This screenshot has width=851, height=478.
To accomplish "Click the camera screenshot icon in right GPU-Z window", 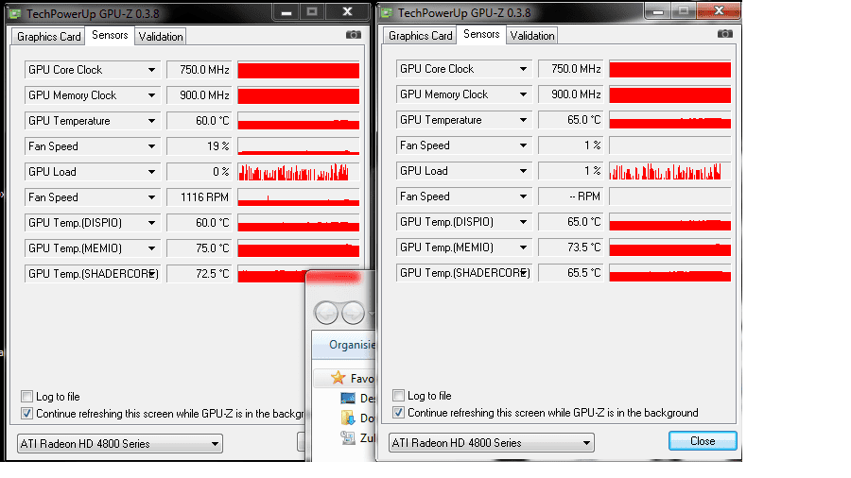I will pyautogui.click(x=725, y=34).
